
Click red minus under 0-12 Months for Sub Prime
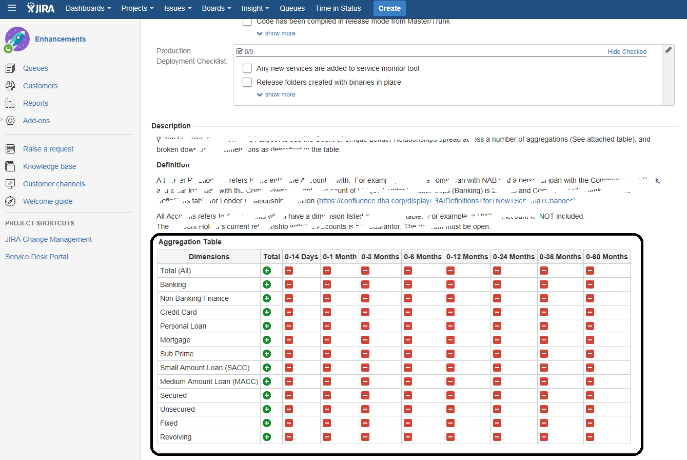point(450,354)
